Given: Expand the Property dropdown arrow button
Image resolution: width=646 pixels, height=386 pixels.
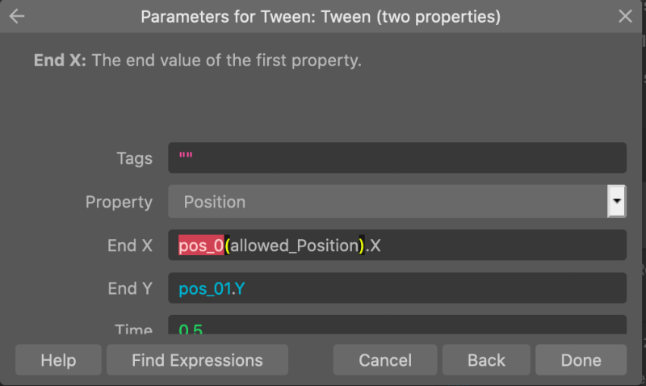Looking at the screenshot, I should [617, 201].
